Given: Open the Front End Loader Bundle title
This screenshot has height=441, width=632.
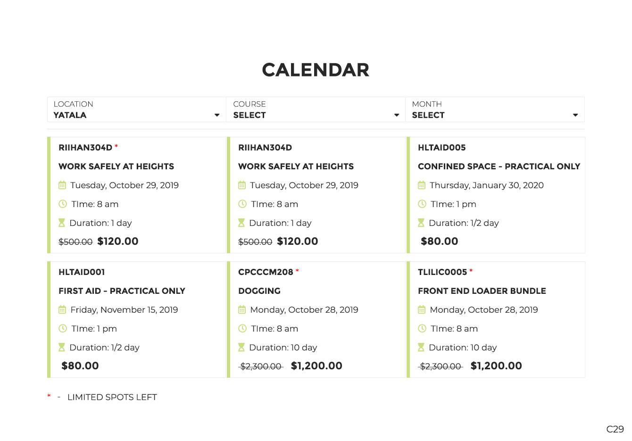Looking at the screenshot, I should (482, 291).
